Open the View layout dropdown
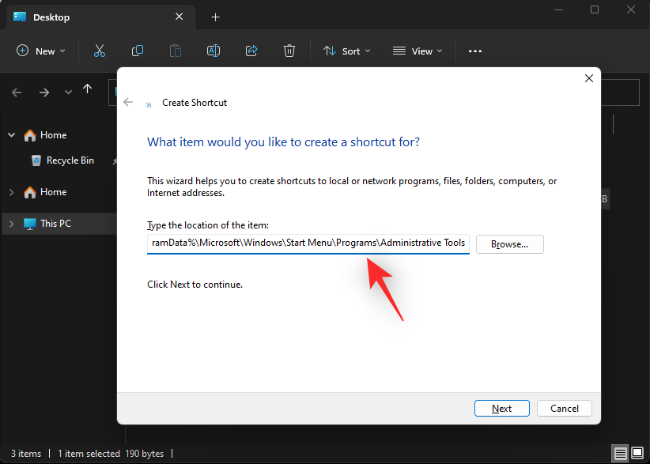Screen dimensions: 650x464 coord(418,51)
